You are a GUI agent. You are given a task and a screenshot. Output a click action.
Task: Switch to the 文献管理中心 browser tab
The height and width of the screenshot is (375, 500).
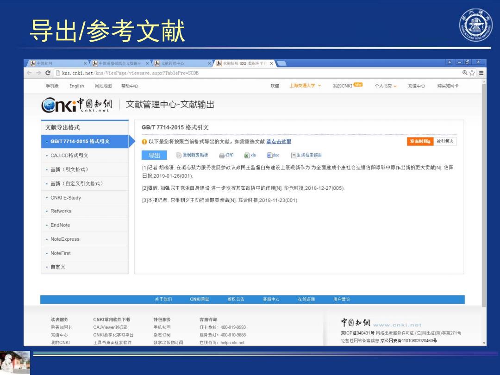click(181, 63)
